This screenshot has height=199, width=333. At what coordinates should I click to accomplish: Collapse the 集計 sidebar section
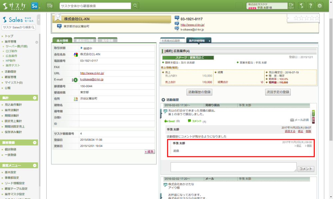[x=35, y=98]
